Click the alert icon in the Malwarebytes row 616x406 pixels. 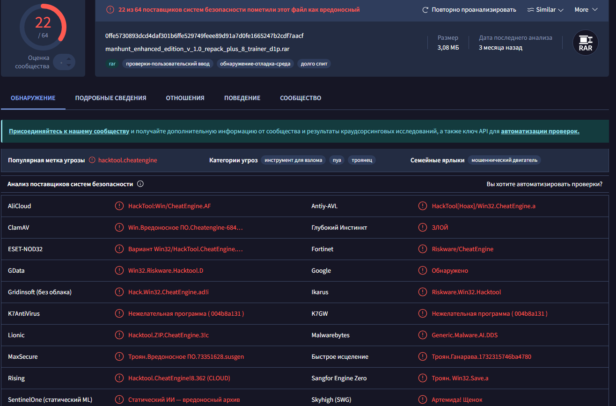point(423,335)
